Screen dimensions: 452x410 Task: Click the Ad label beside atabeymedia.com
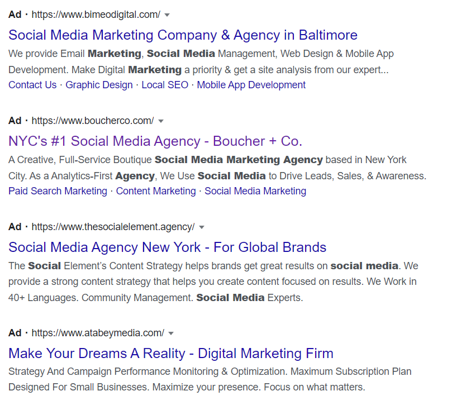15,333
